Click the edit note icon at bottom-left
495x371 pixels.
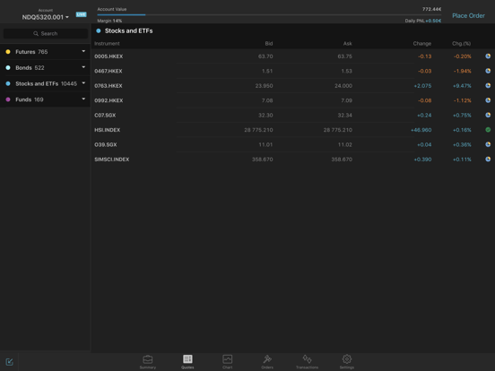[x=9, y=361]
